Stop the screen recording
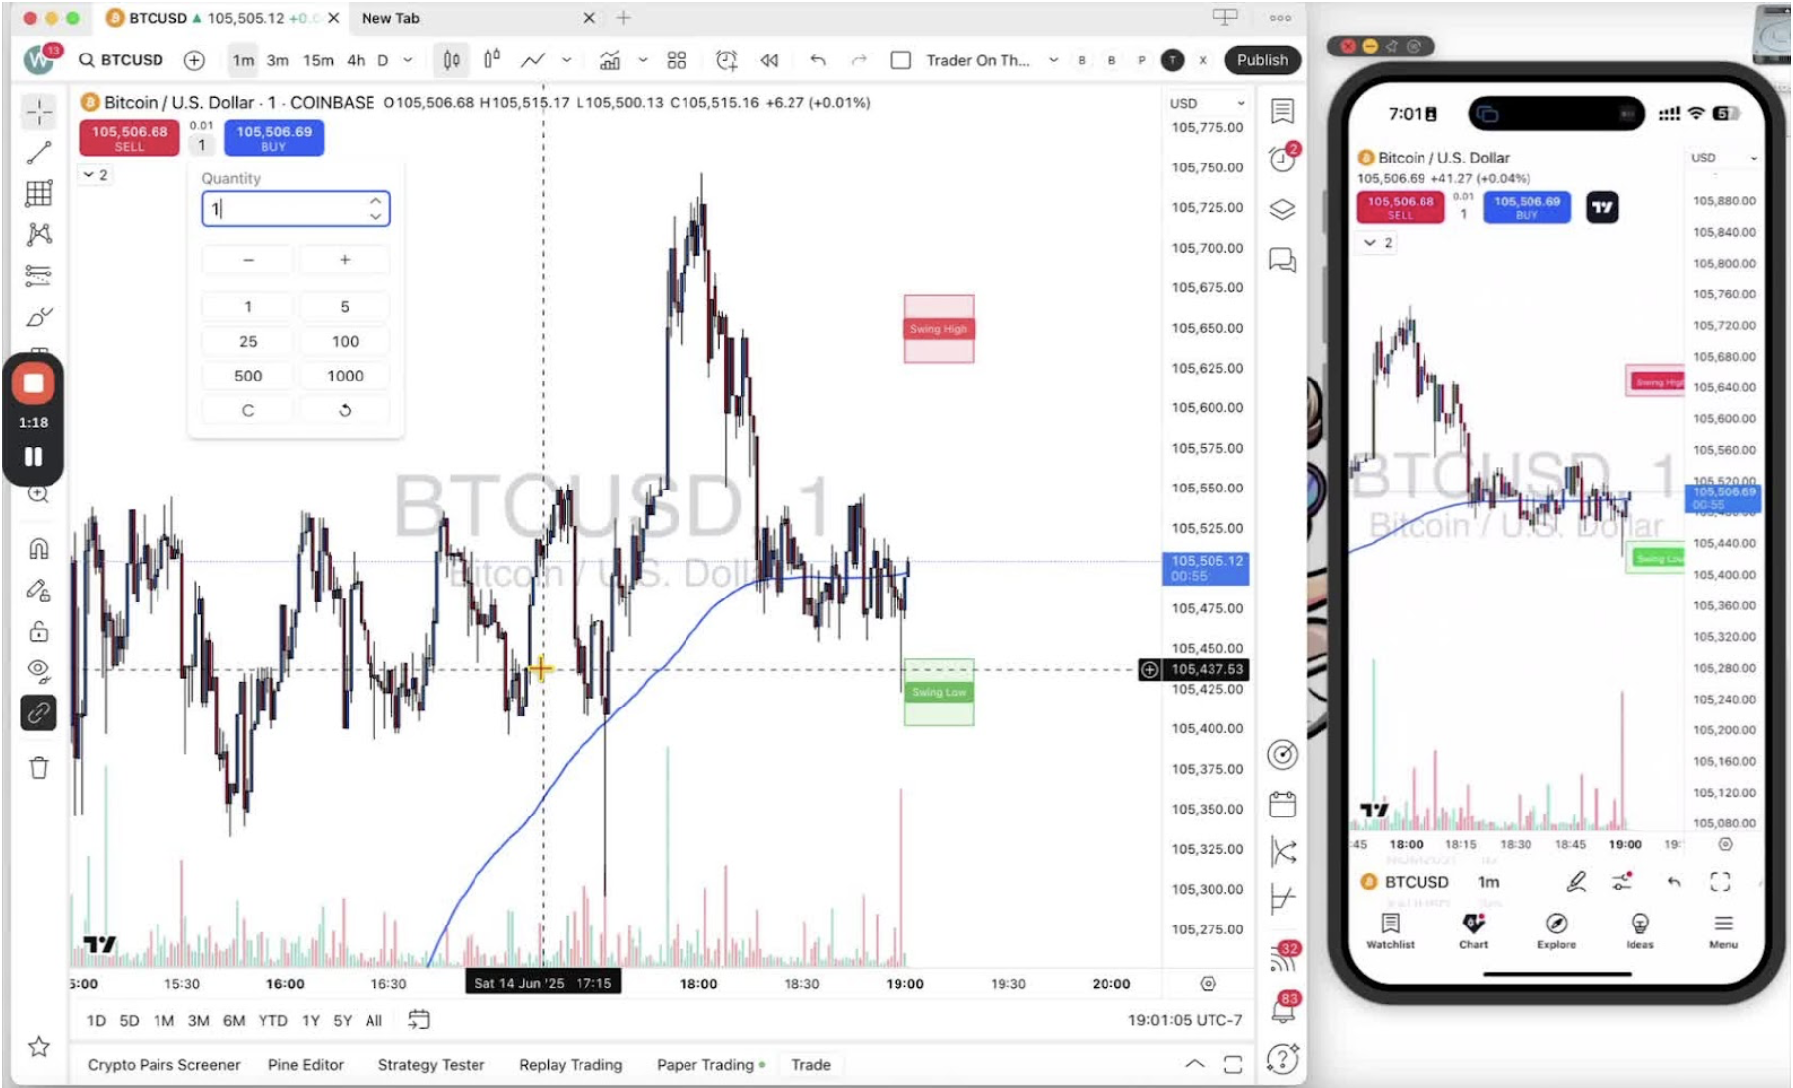Screen dimensions: 1793x1088 [x=33, y=383]
